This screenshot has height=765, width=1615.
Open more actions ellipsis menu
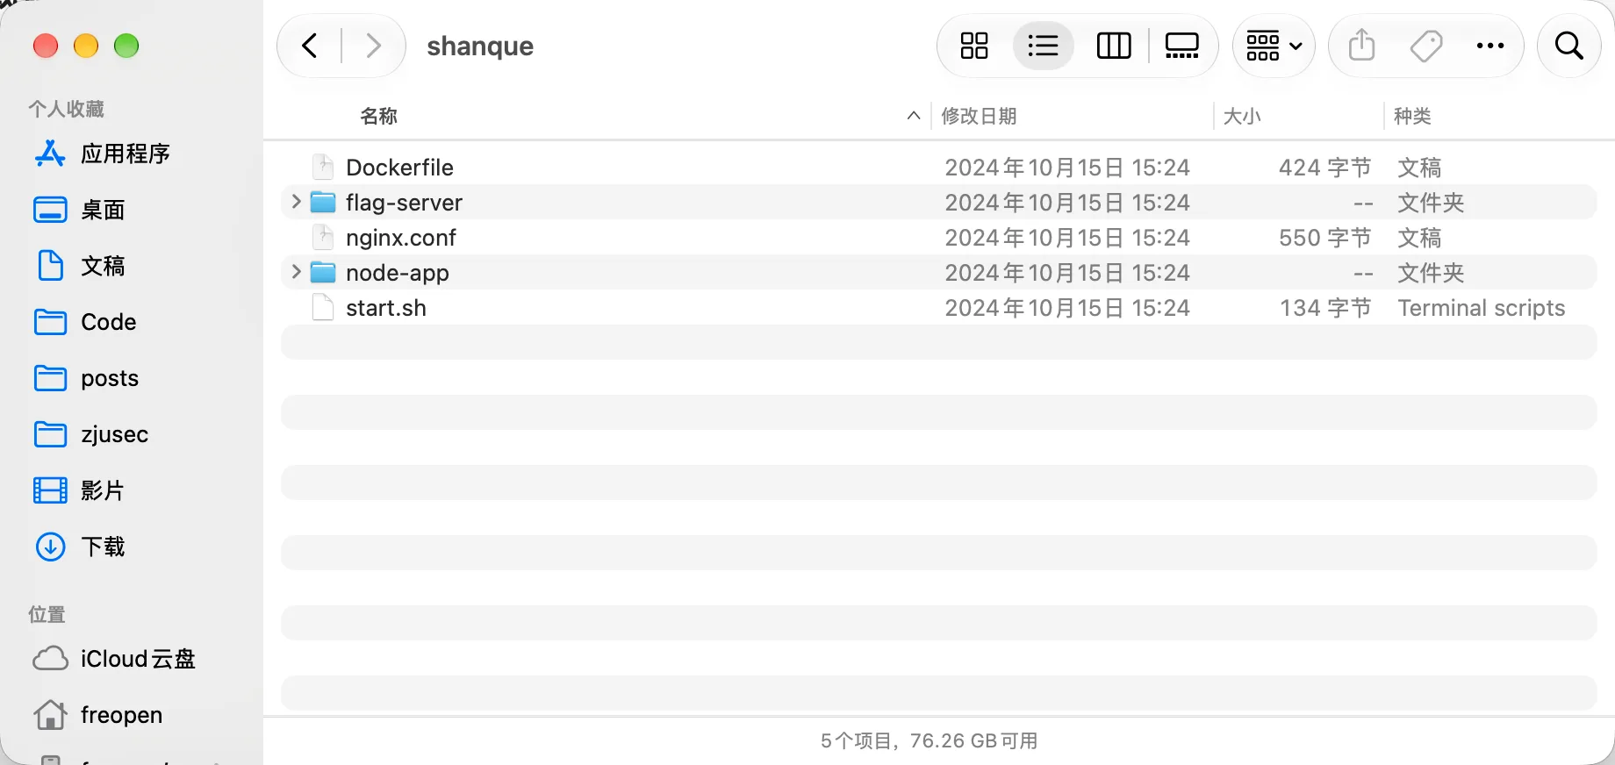pos(1490,46)
